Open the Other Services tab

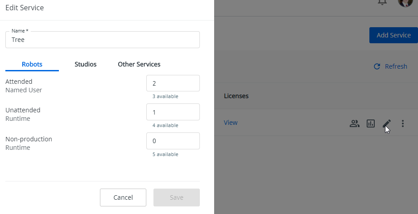tap(139, 64)
